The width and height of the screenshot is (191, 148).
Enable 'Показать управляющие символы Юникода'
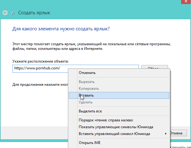(x=116, y=127)
